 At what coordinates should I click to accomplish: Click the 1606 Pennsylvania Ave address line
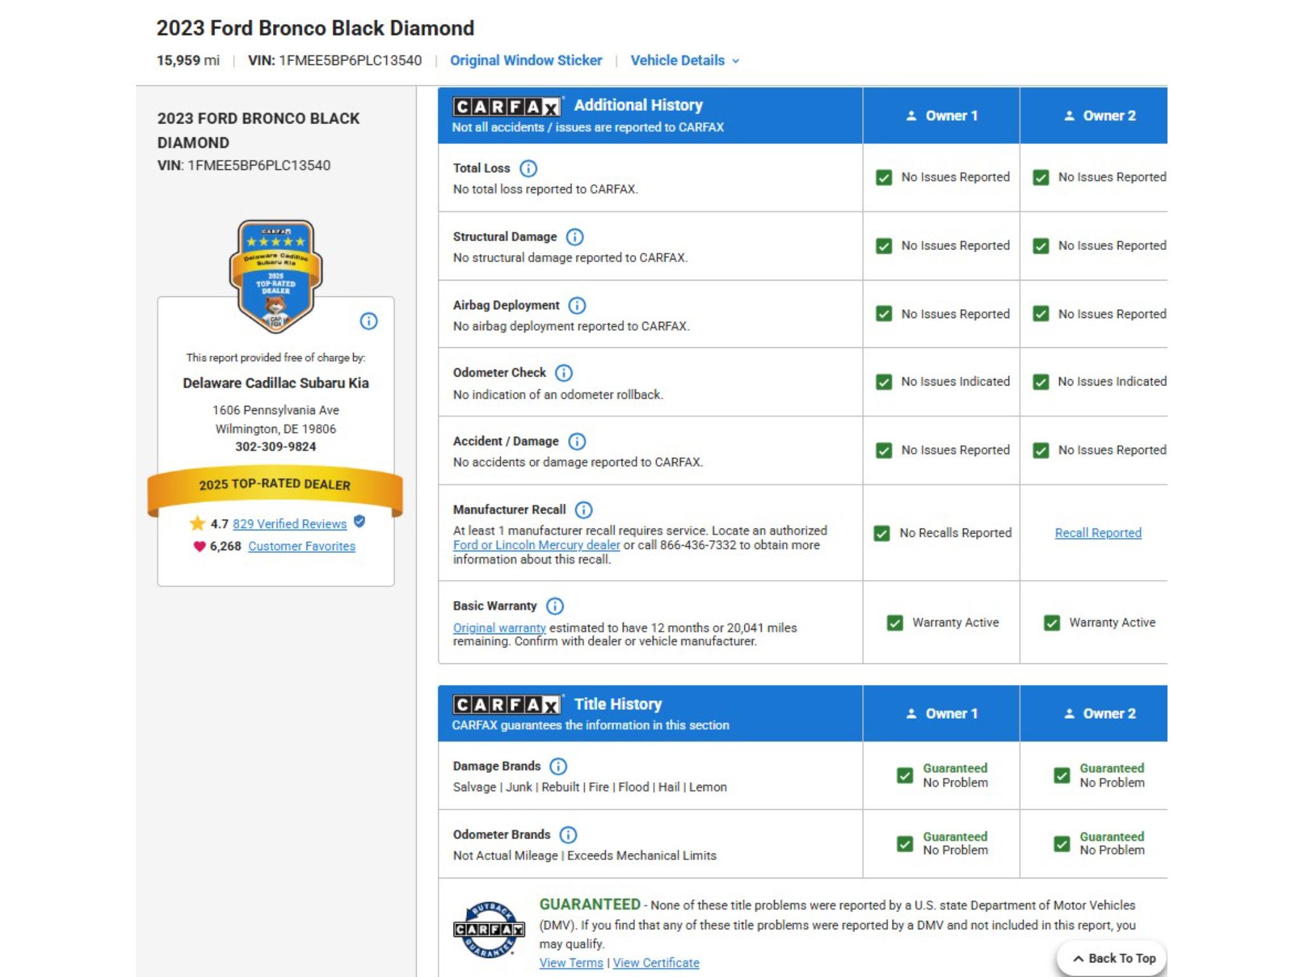tap(275, 410)
